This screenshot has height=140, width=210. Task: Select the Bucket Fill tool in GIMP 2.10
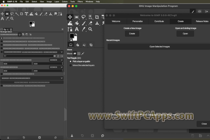[x=36, y=14]
